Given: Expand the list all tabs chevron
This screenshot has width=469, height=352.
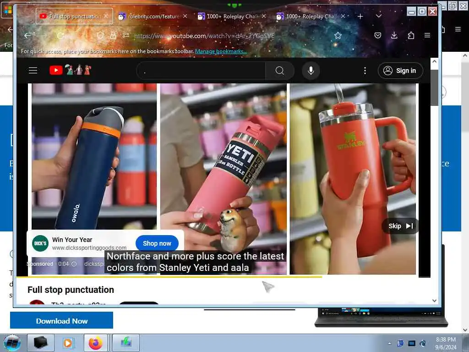Looking at the screenshot, I should (x=379, y=16).
